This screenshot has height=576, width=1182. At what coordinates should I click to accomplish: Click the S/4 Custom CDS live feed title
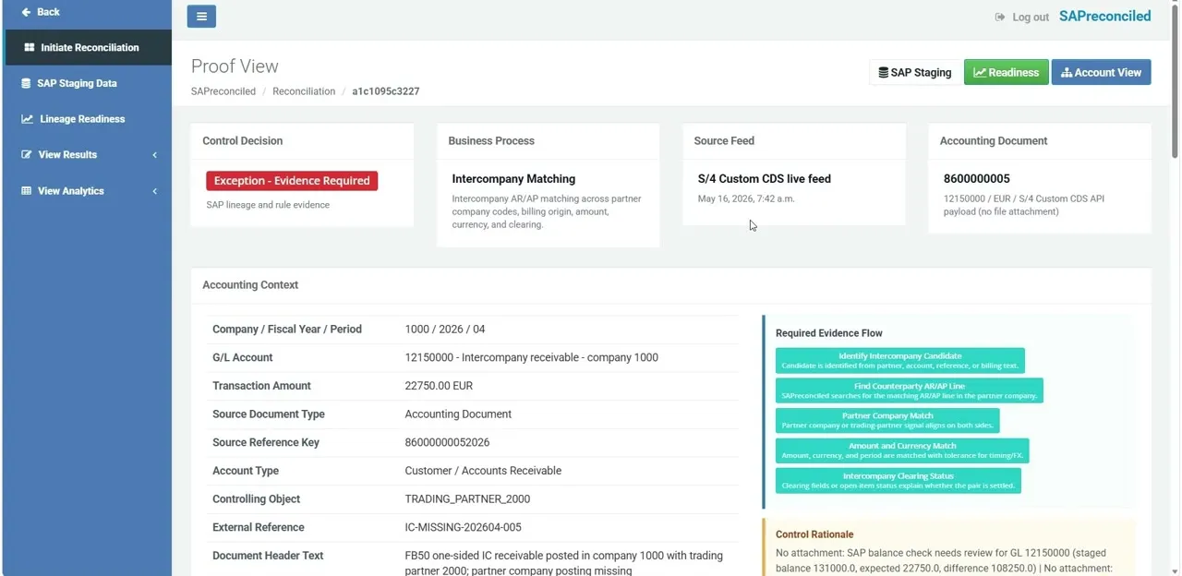click(x=764, y=179)
